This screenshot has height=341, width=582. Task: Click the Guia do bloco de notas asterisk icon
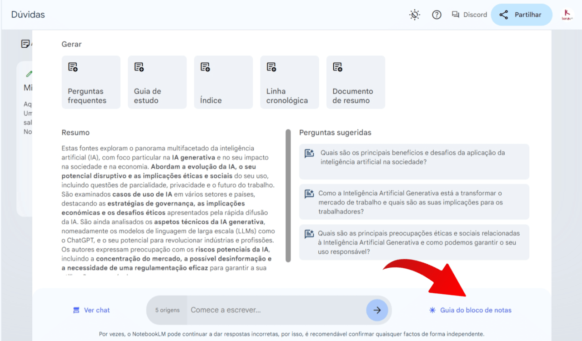[x=432, y=310]
